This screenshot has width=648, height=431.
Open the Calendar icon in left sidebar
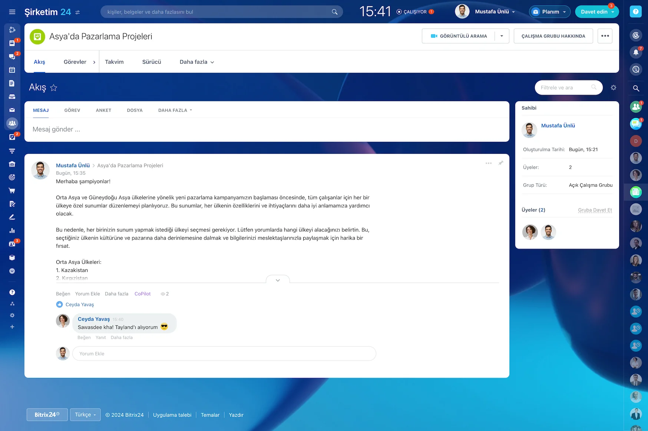(x=12, y=70)
